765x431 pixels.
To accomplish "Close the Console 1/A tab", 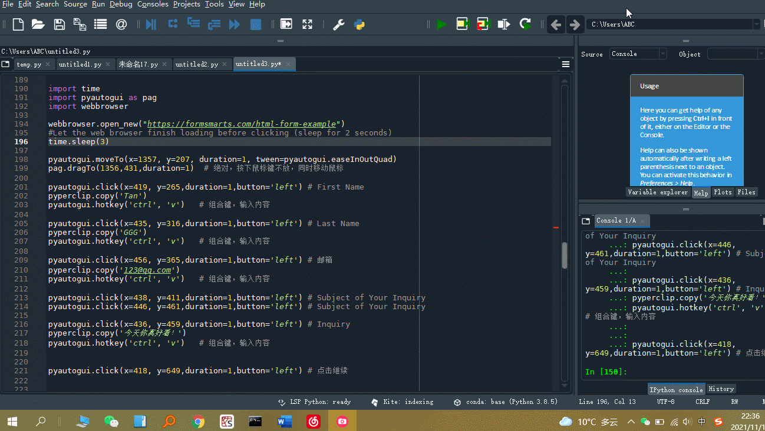I will (643, 221).
